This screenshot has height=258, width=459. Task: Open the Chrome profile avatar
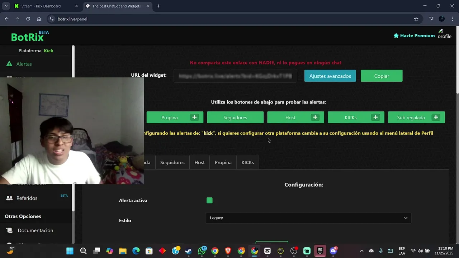coord(442,19)
